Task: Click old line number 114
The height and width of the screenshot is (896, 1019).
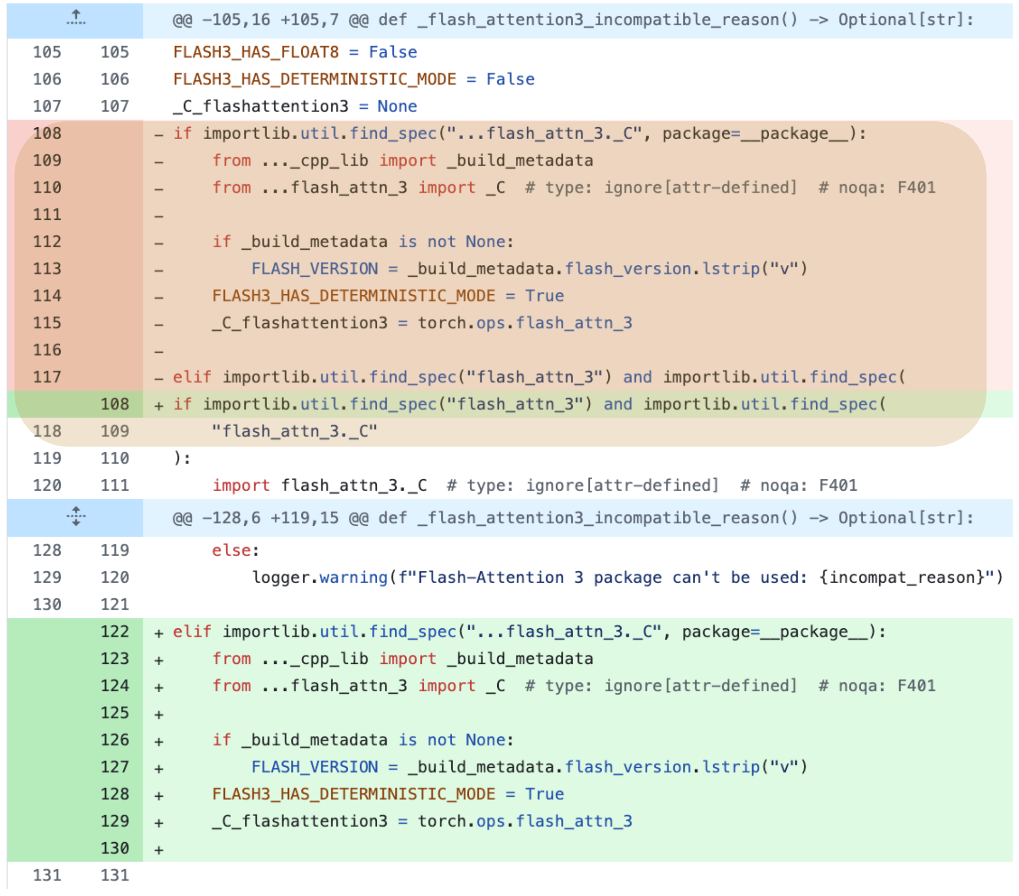Action: coord(47,296)
